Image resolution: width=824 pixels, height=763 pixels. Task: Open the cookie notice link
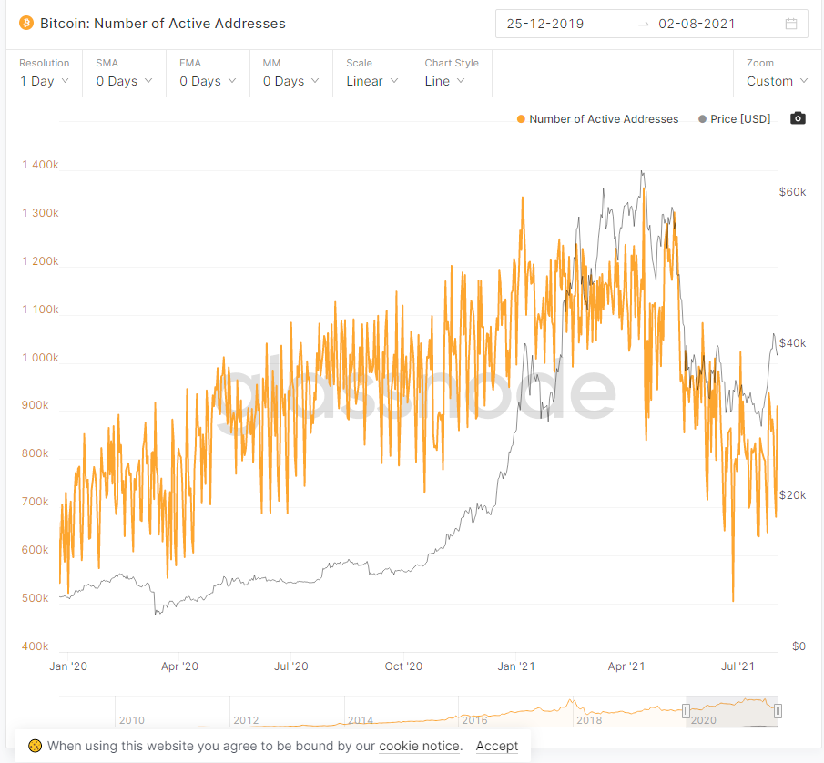(x=420, y=746)
